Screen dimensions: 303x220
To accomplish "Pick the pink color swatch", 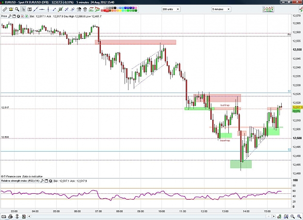I will point(136,8).
